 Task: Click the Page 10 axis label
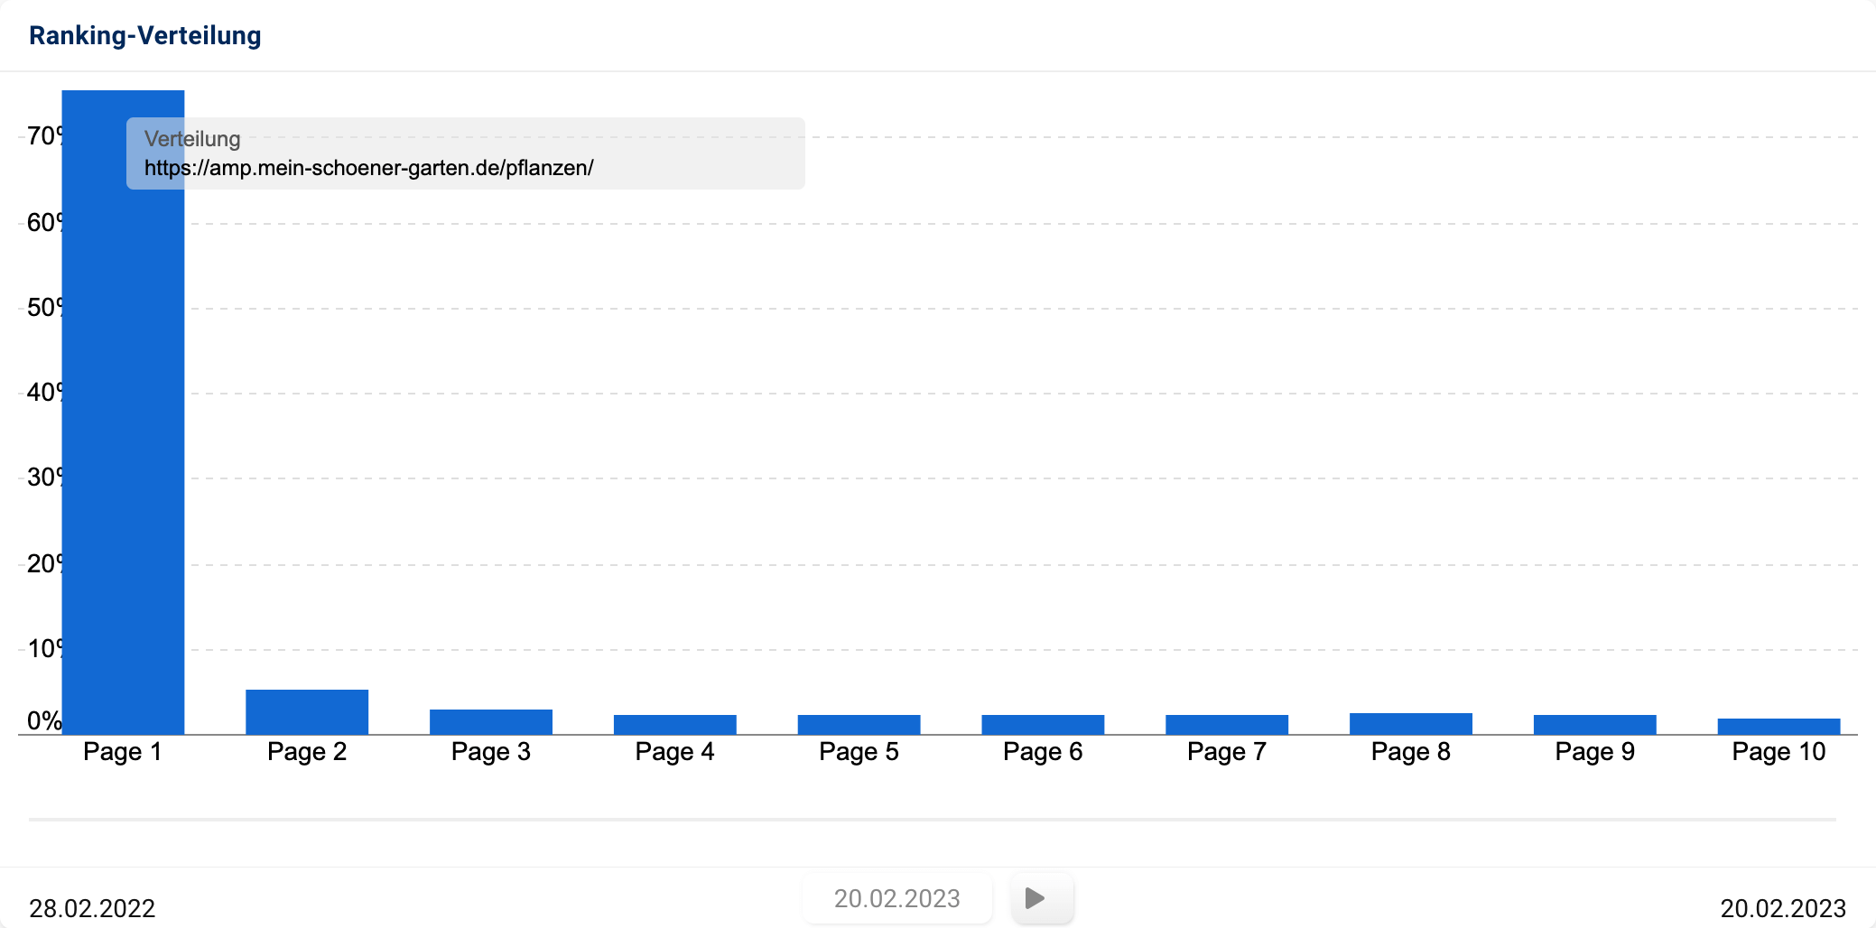(1778, 752)
